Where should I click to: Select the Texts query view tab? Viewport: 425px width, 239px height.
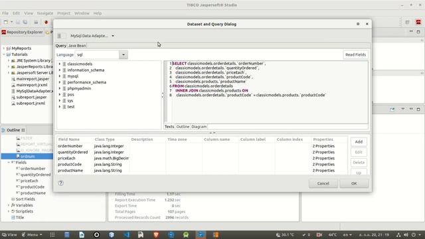coord(169,127)
